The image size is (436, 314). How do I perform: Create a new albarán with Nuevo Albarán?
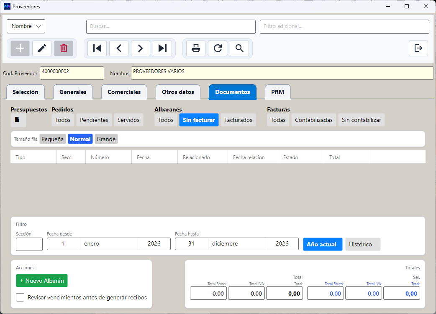tap(42, 281)
